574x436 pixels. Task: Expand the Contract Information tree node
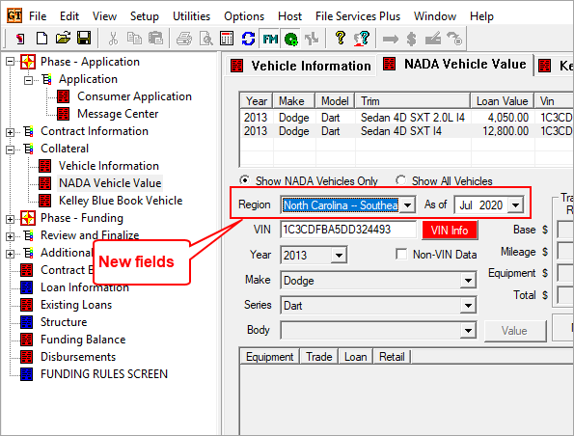[11, 132]
